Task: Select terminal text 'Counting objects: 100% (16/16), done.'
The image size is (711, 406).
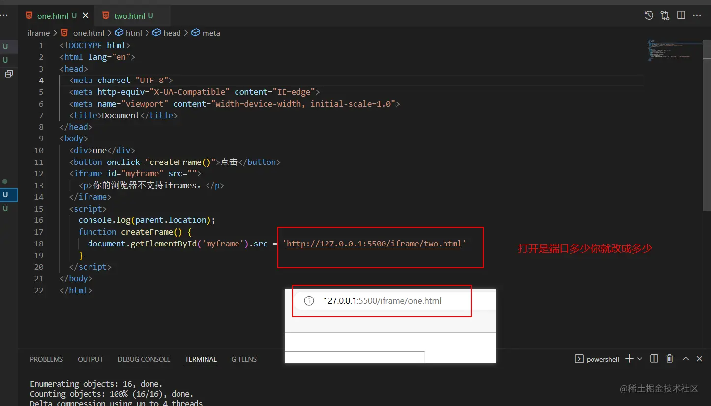Action: tap(112, 394)
